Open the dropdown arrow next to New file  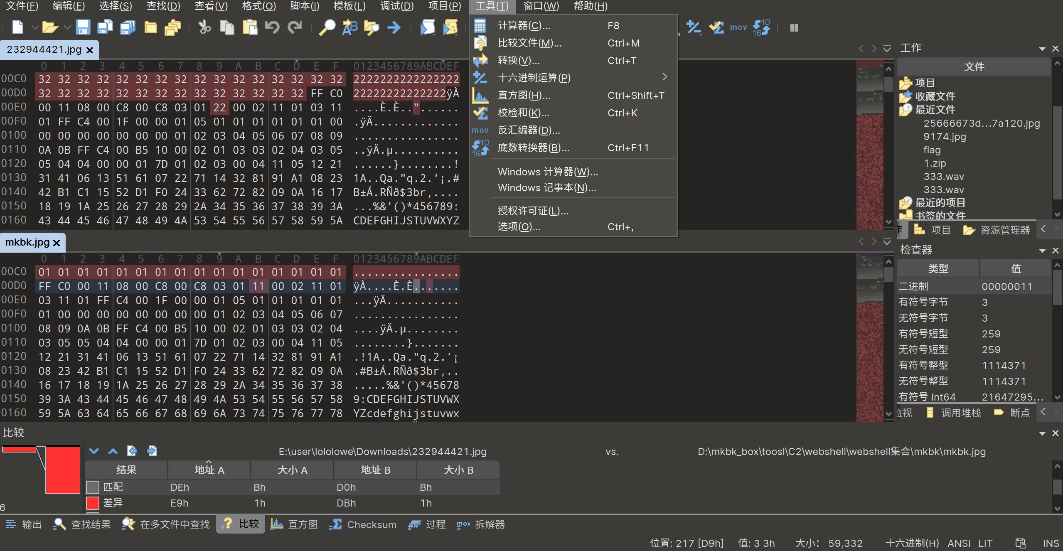tap(35, 28)
